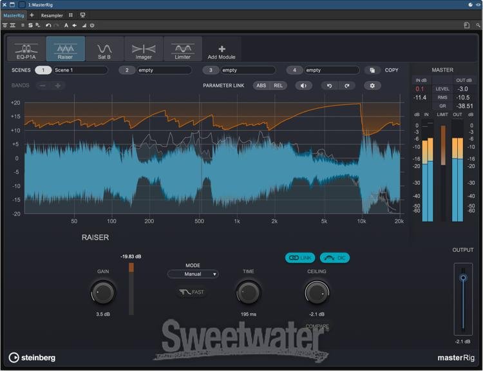Select REL parameter link mode
The width and height of the screenshot is (483, 371).
pos(278,86)
